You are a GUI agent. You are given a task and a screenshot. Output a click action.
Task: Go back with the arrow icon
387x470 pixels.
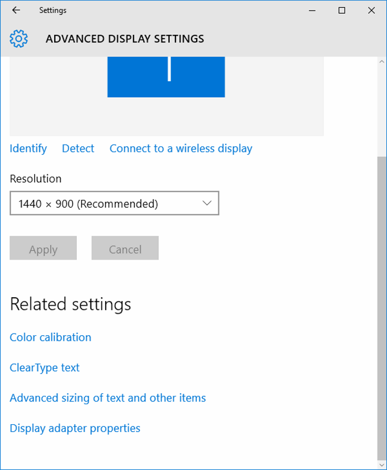(16, 10)
